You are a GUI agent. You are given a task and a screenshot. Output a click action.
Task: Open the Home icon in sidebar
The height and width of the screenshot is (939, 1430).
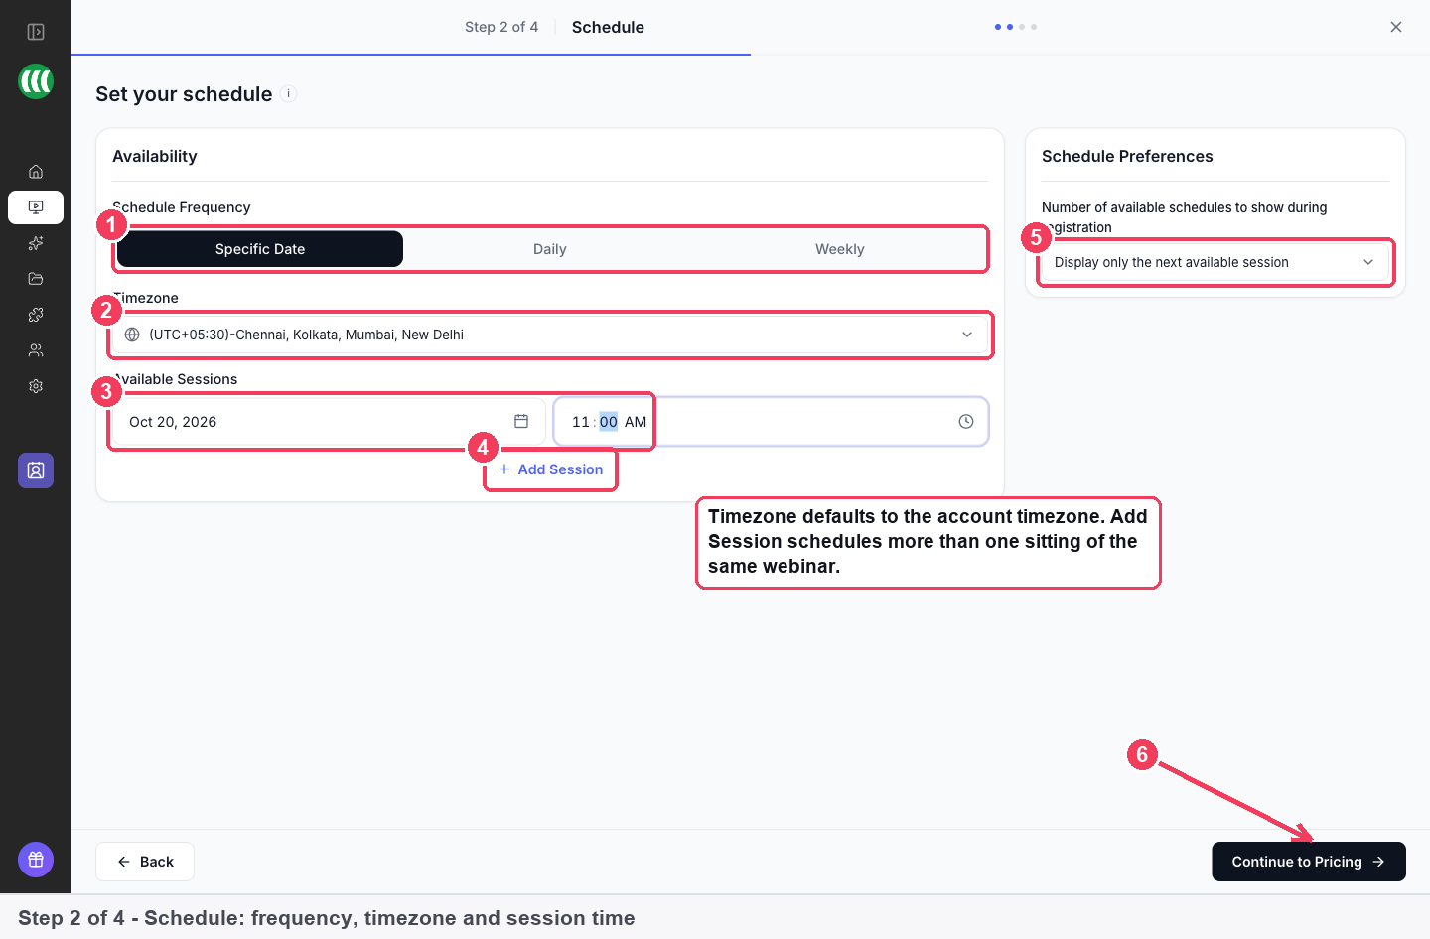tap(36, 172)
